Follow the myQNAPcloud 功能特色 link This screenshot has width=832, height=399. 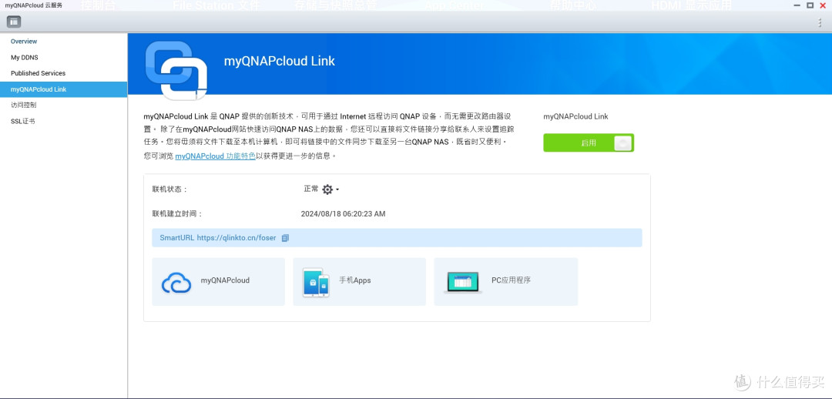point(216,156)
